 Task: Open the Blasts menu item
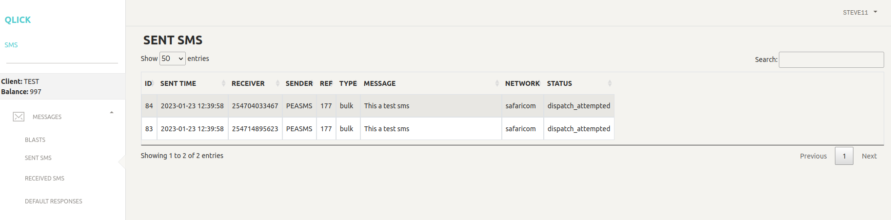pyautogui.click(x=35, y=140)
